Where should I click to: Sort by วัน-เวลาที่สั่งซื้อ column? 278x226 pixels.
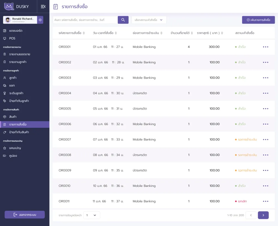click(116, 33)
